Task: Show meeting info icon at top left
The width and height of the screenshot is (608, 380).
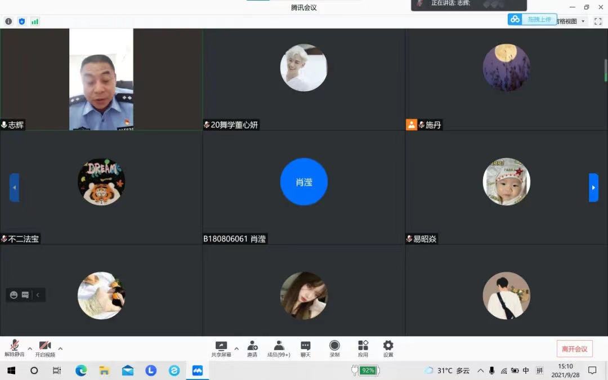Action: pos(8,21)
